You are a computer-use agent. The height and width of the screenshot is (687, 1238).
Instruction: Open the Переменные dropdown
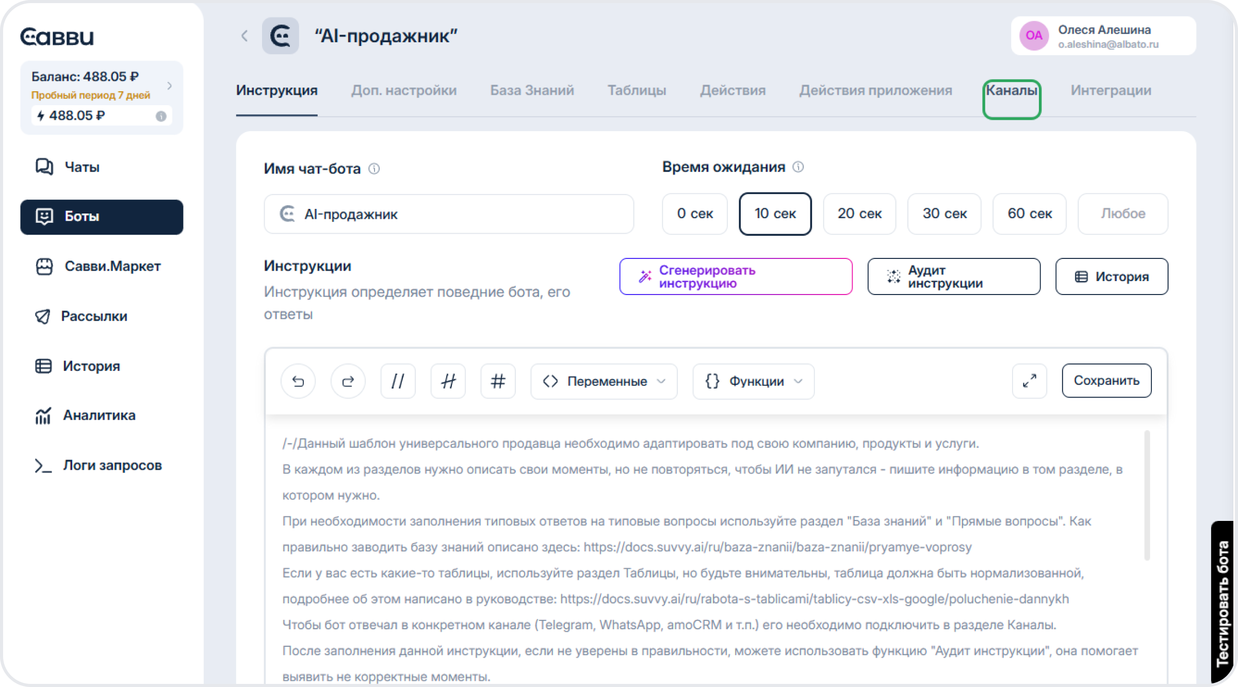[604, 381]
